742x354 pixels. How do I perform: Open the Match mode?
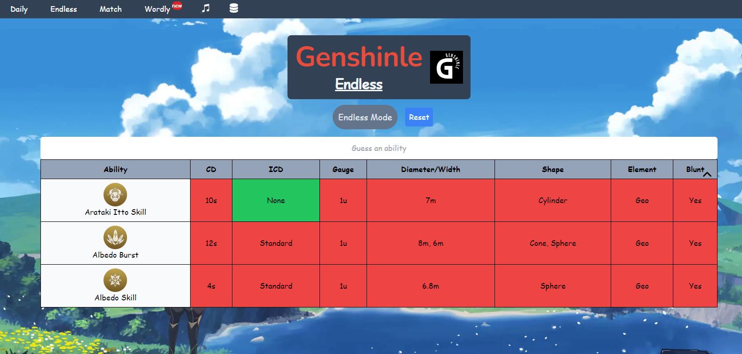pos(111,9)
